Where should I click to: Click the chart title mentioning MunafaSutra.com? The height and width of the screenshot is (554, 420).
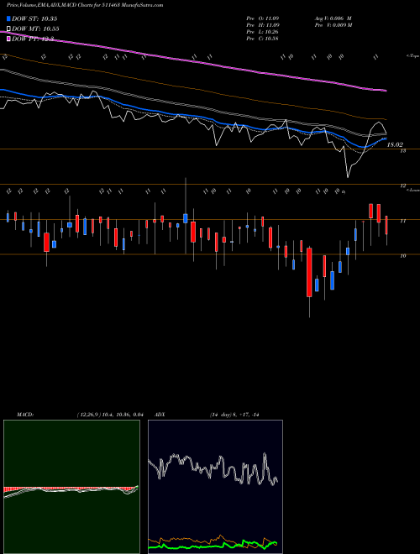85,5
